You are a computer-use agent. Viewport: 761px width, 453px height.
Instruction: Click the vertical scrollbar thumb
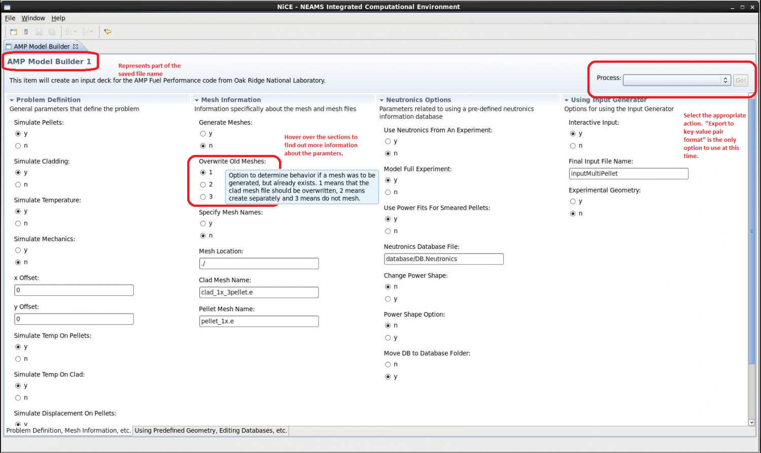click(x=752, y=231)
